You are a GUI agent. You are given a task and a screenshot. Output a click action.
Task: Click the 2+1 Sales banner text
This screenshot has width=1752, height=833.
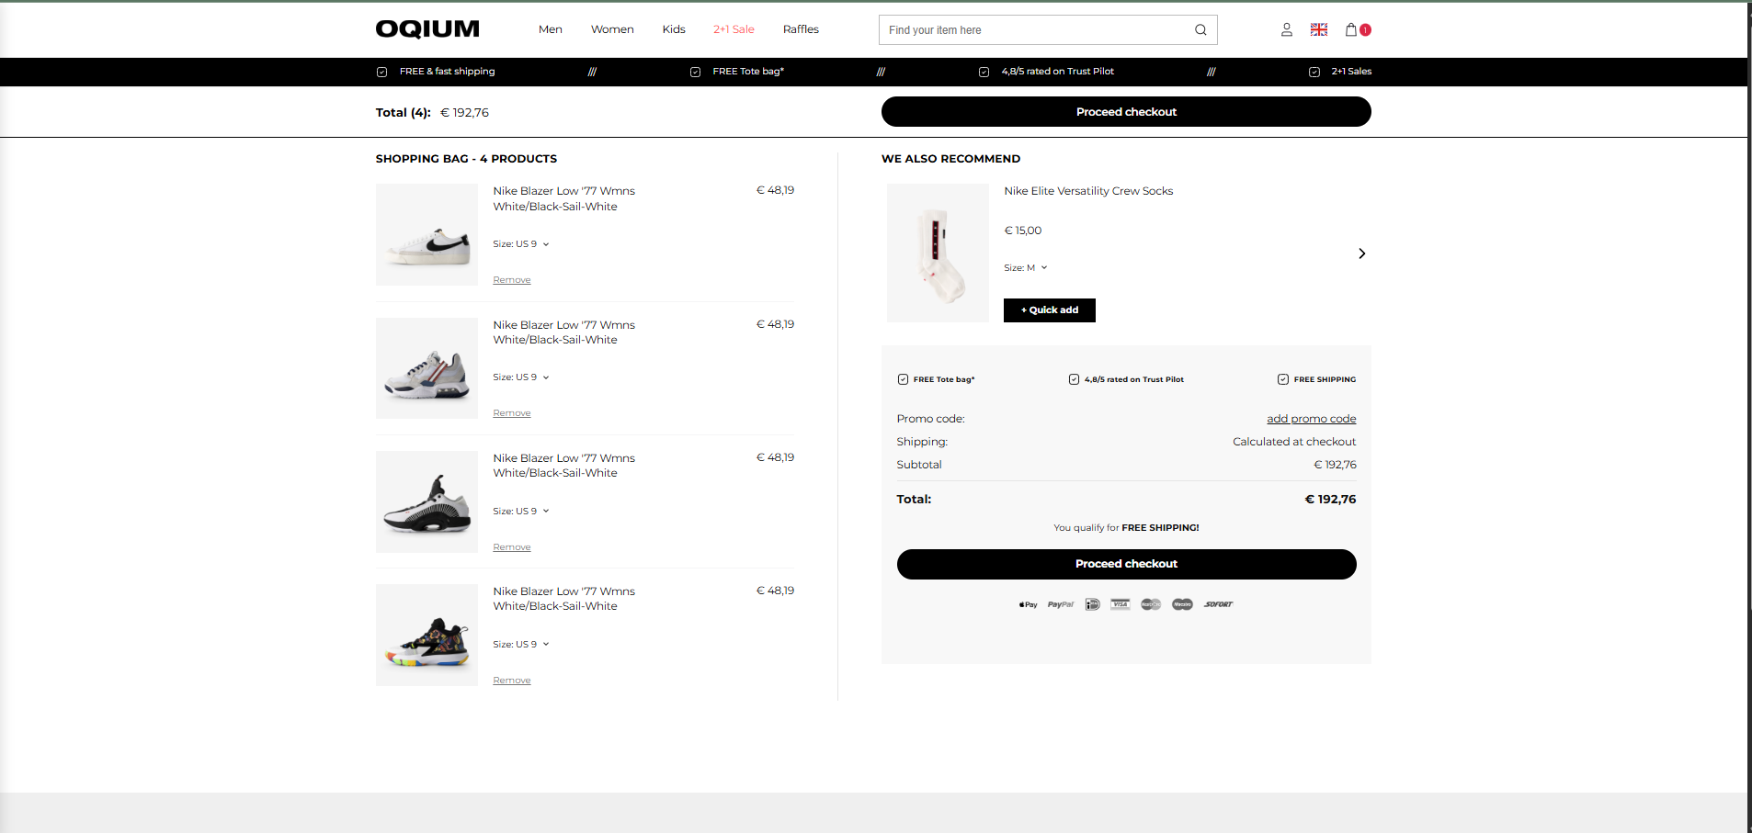pos(1351,72)
